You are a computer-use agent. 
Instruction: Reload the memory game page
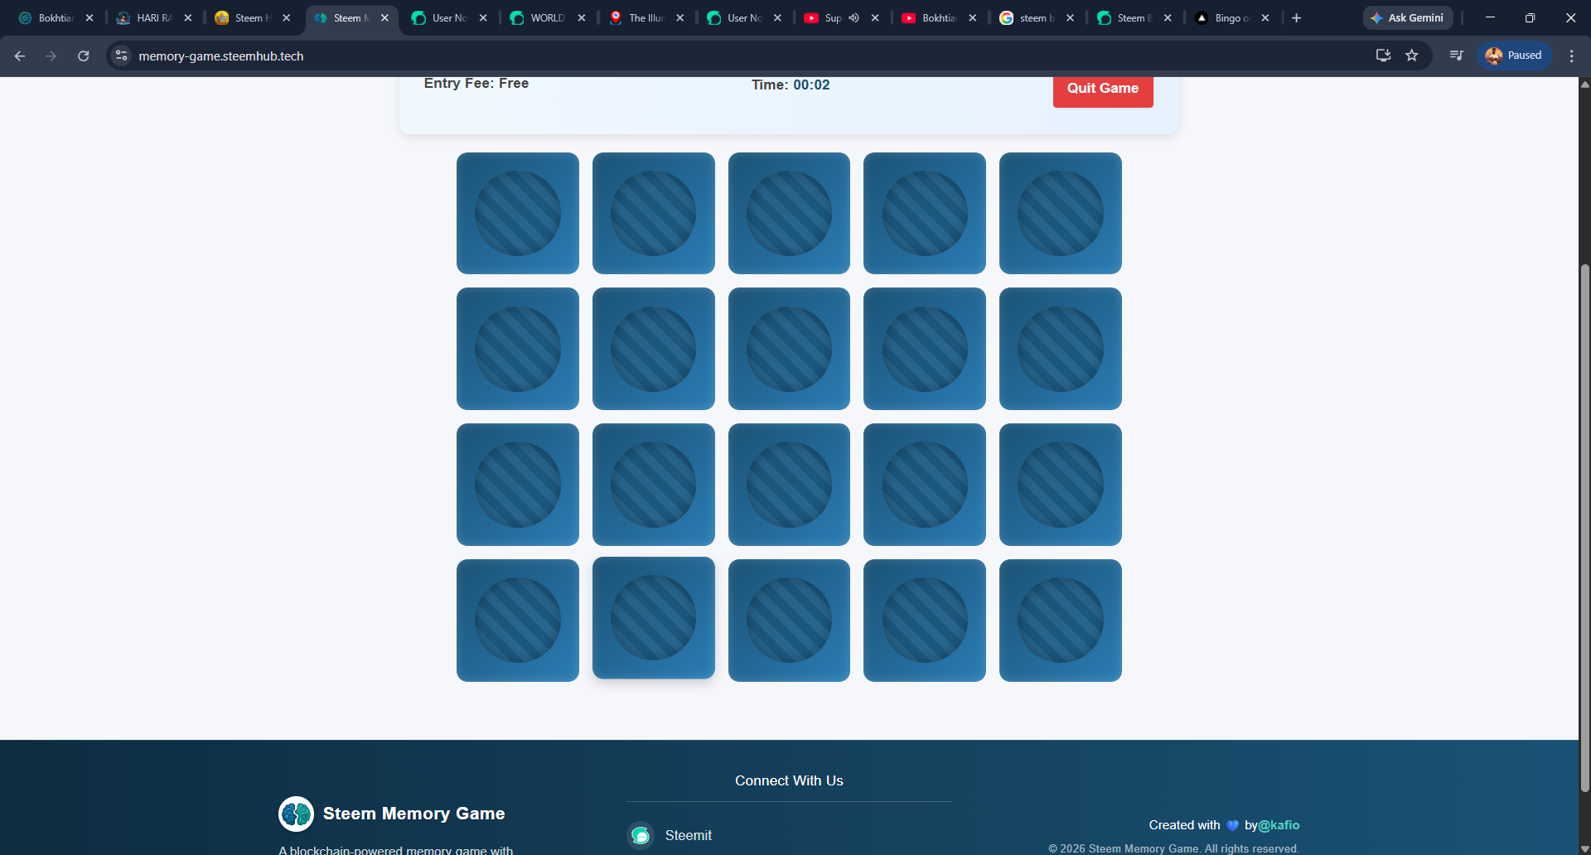coord(83,56)
